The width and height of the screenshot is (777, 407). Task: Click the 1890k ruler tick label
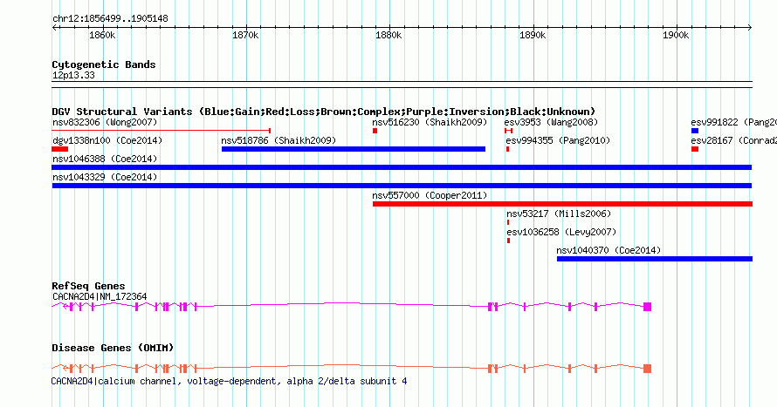tap(533, 36)
